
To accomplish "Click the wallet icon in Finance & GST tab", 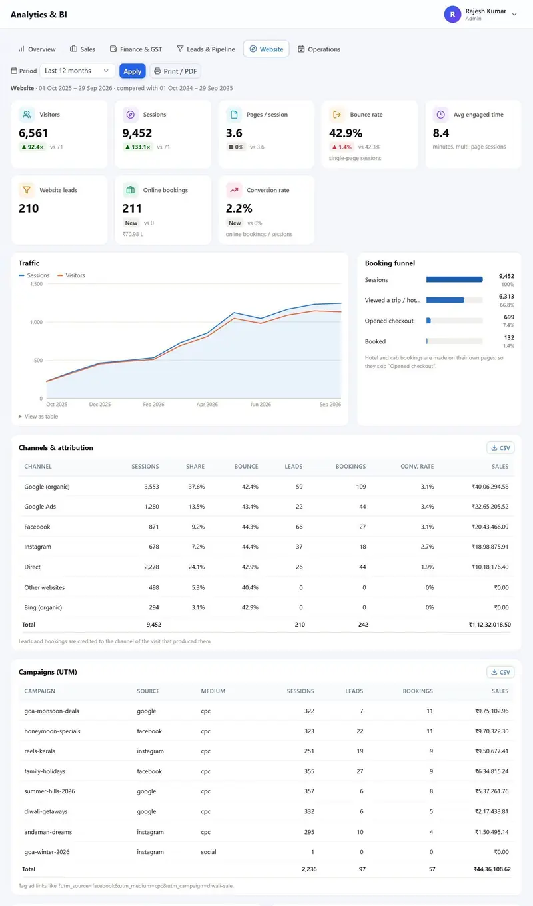I will [113, 49].
